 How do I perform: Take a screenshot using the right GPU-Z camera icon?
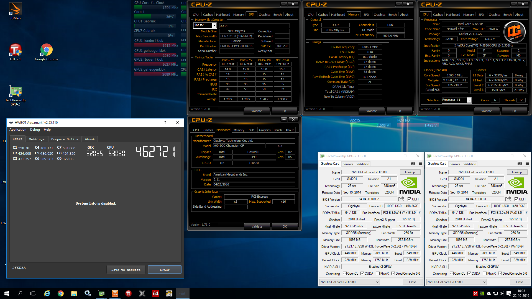click(x=520, y=164)
